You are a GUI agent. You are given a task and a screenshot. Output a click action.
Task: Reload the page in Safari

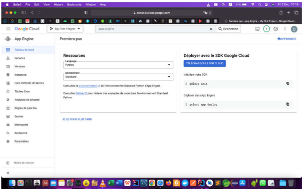pos(210,13)
